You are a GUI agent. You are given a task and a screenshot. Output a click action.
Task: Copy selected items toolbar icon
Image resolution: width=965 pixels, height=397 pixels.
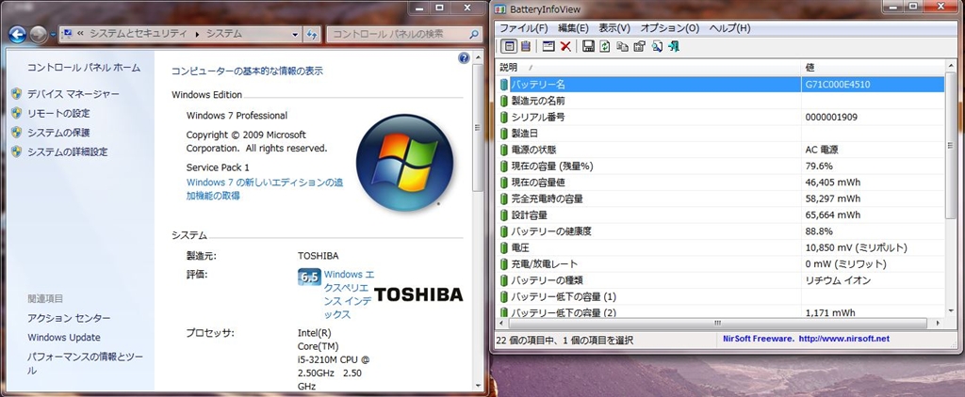point(622,46)
